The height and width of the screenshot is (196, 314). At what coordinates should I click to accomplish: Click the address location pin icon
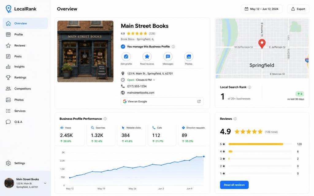123,73
